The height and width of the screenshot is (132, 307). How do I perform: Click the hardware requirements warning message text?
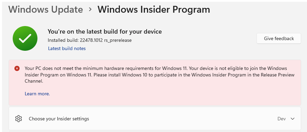160,75
